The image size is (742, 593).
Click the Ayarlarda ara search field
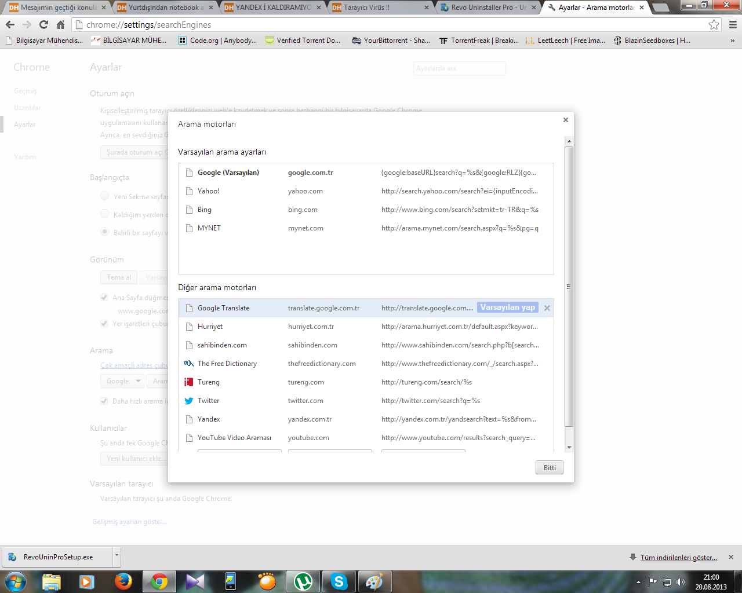coord(460,68)
